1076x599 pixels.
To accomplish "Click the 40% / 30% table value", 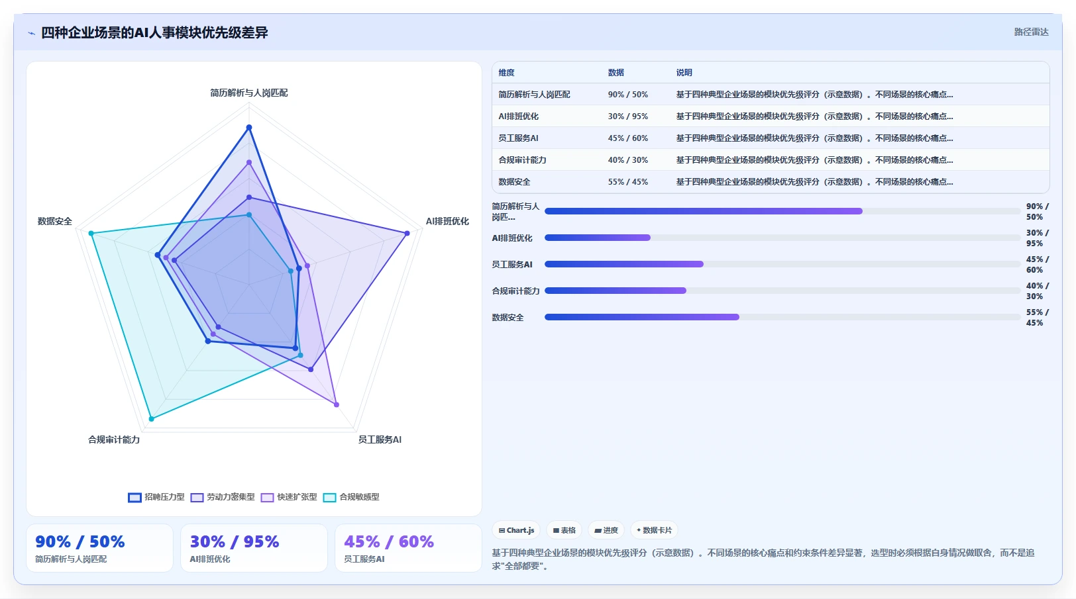I will coord(628,160).
